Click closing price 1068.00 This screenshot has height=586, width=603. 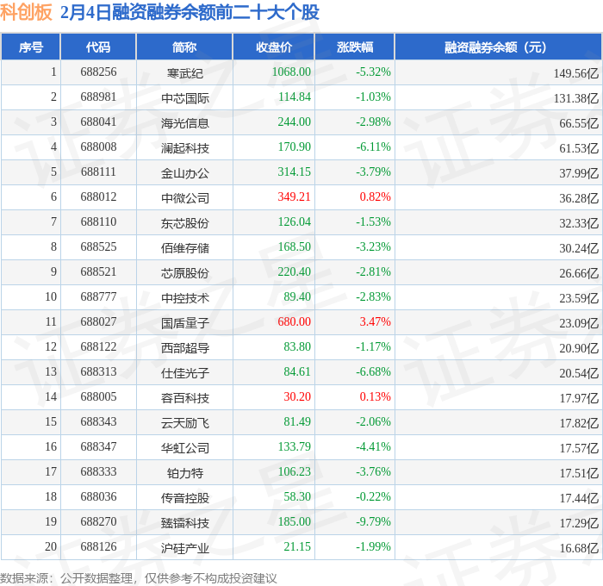(291, 72)
